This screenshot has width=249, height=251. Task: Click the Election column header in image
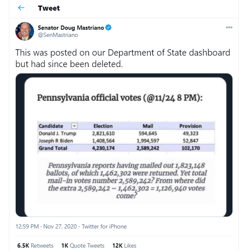[x=103, y=126]
